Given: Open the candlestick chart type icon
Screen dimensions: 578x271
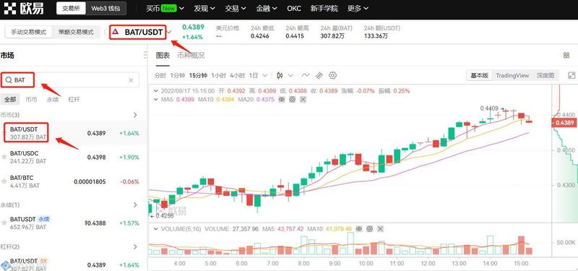Looking at the screenshot, I should [x=280, y=76].
